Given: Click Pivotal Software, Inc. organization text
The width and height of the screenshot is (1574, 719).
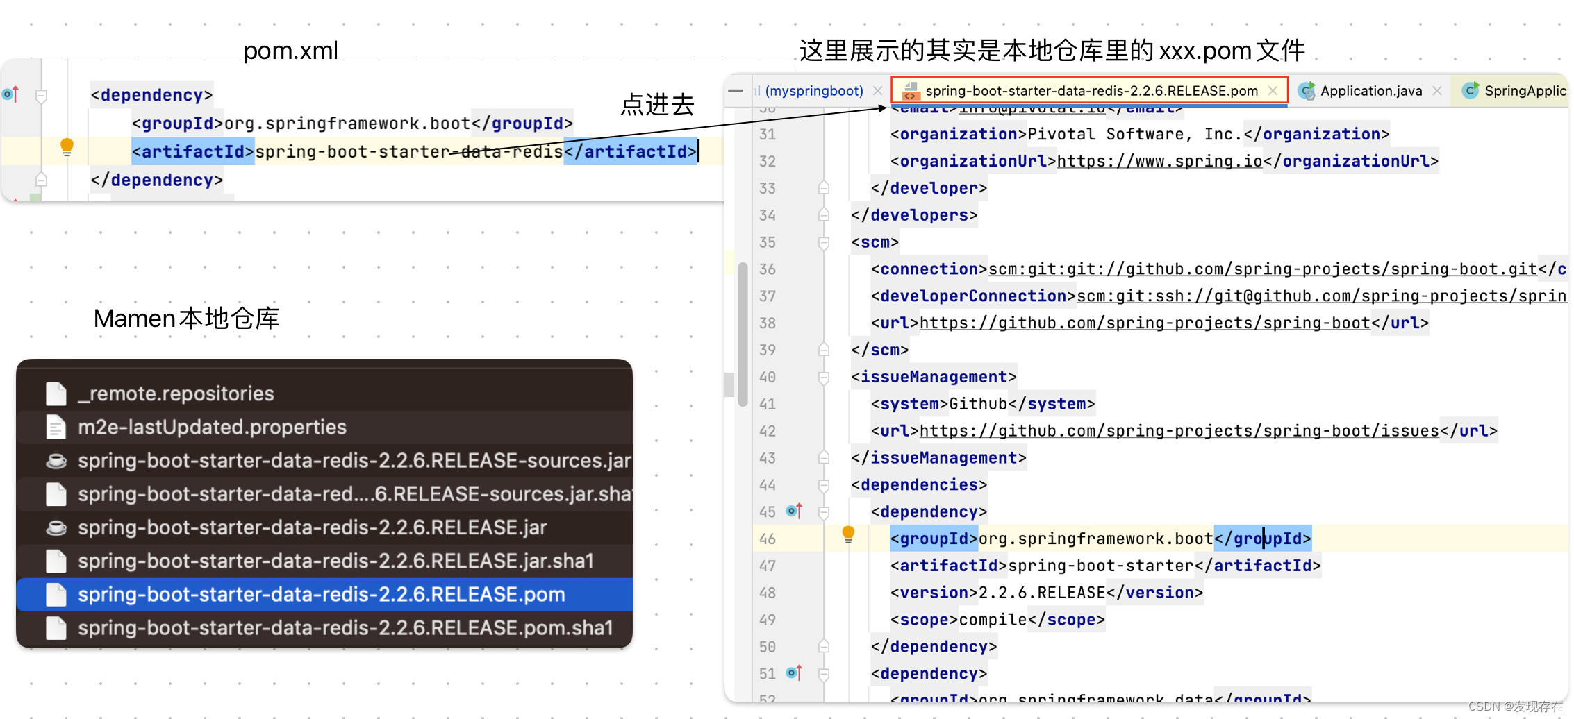Looking at the screenshot, I should pyautogui.click(x=1135, y=134).
